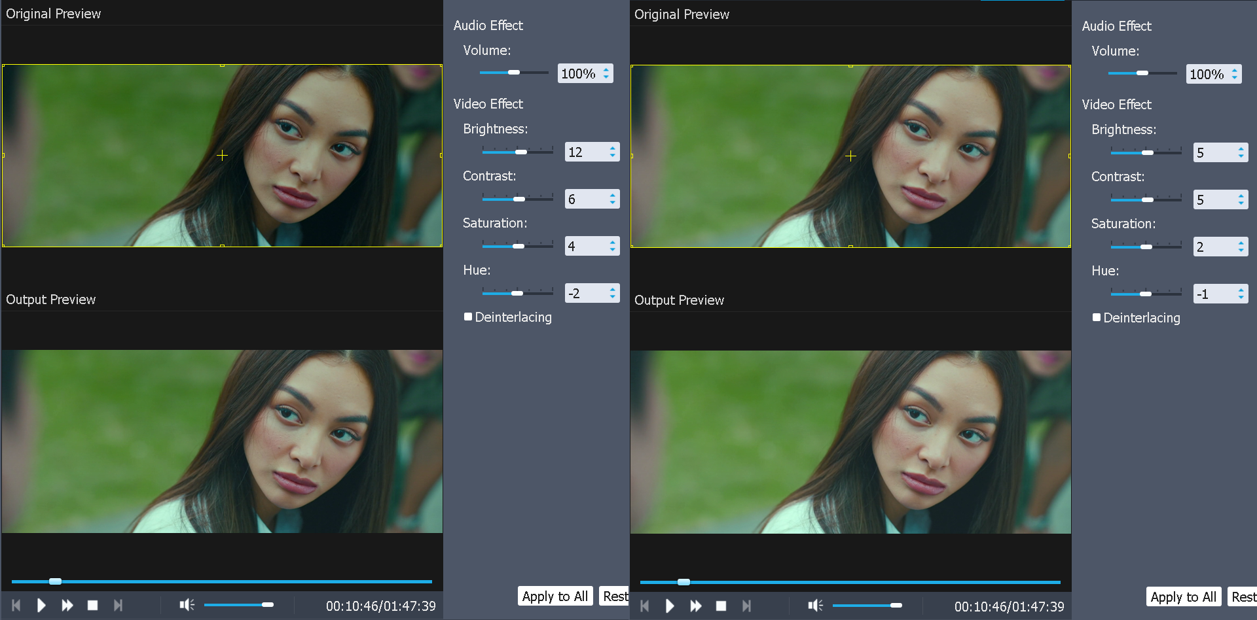The image size is (1257, 620).
Task: Fast forward the right preview video
Action: [x=695, y=606]
